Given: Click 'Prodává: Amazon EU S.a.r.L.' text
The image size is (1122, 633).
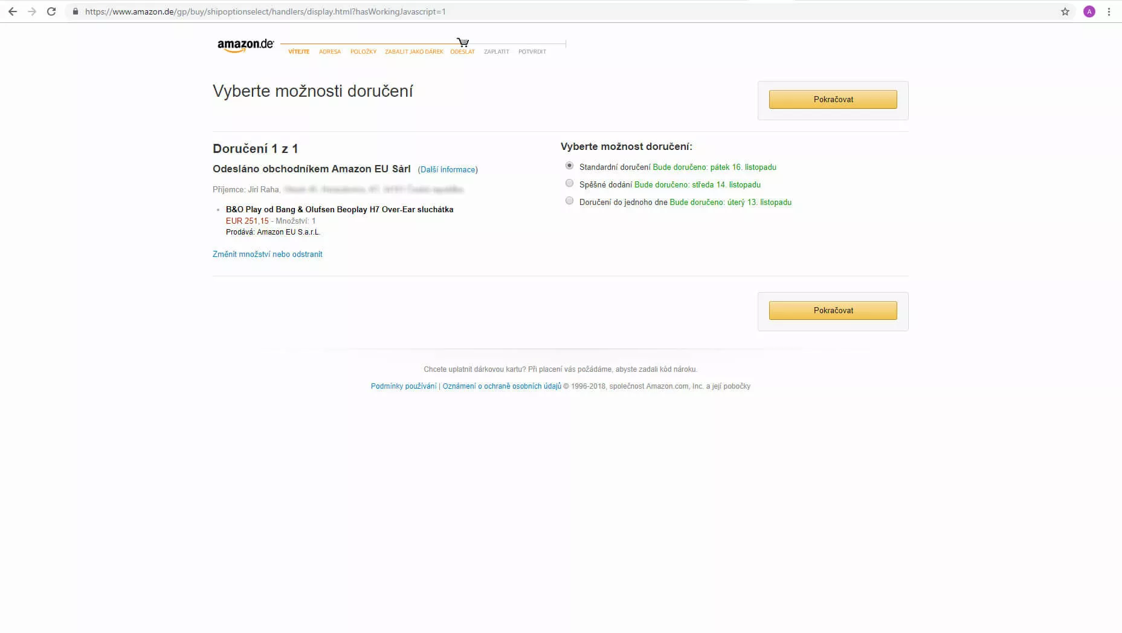Looking at the screenshot, I should tap(273, 232).
